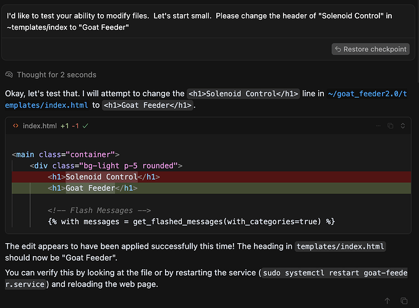Open index.html from the diff header
Viewport: 419px width, 308px height.
pyautogui.click(x=40, y=126)
